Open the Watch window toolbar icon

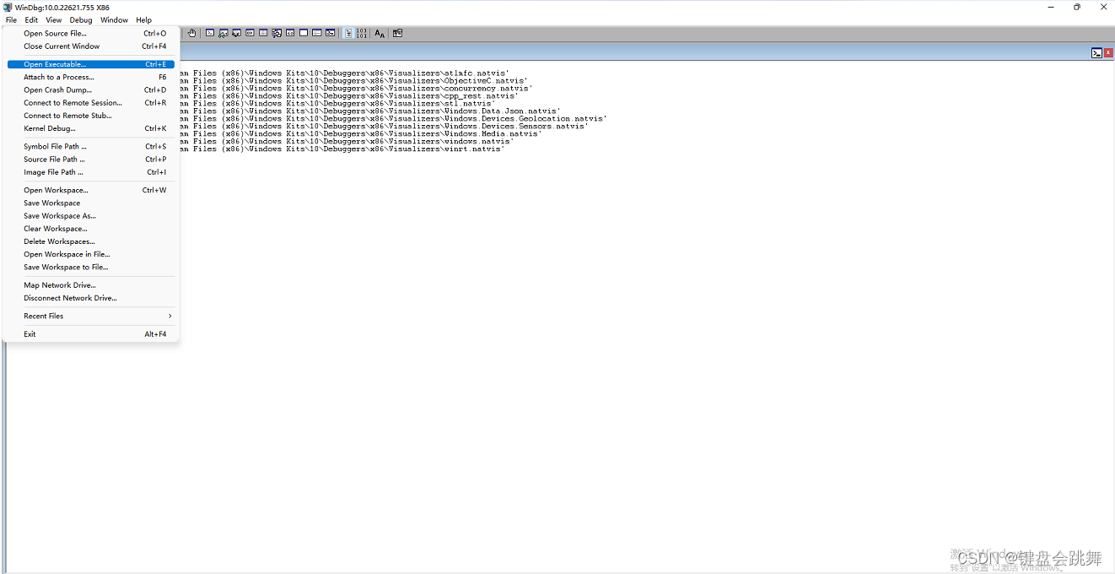click(223, 33)
